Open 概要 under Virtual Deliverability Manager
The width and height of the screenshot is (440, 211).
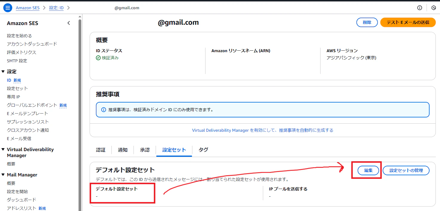11,164
